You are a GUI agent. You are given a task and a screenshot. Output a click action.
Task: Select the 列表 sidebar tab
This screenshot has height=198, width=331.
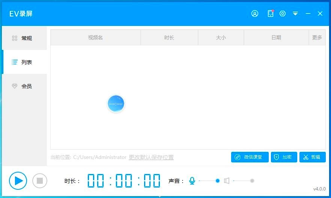[x=24, y=62]
